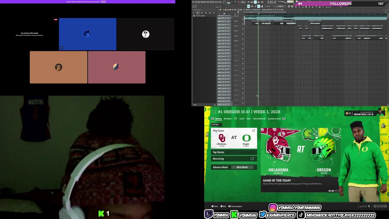The width and height of the screenshot is (389, 219).
Task: Click the Back prompt in the game footer
Action: pos(223,206)
